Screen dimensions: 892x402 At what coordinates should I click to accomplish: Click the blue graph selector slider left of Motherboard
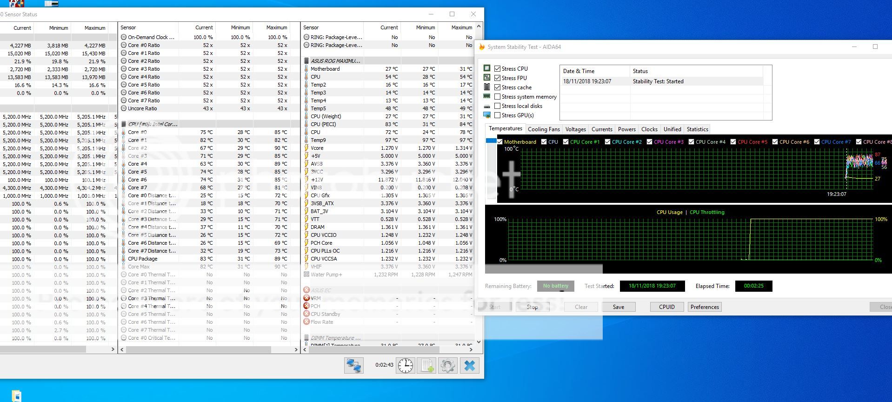(491, 141)
